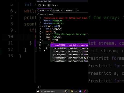
Task: Select the fprintf autocomplete suggestion
Action: (x=69, y=48)
